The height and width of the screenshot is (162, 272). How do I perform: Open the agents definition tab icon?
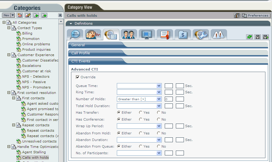(x=129, y=34)
